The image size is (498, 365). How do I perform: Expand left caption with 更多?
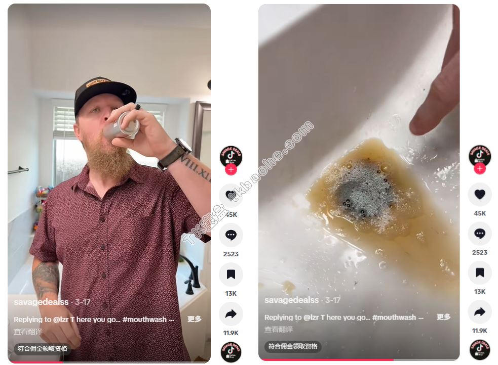[x=195, y=319]
